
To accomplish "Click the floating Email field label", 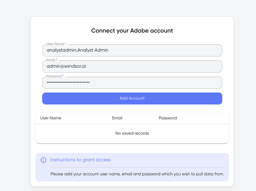I will coord(52,60).
